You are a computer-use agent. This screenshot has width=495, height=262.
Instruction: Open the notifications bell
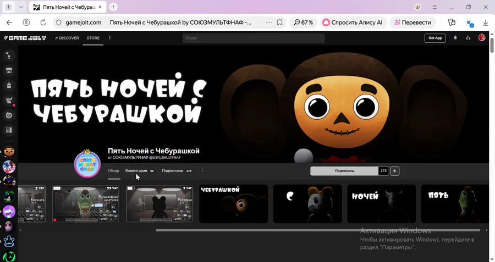click(455, 38)
